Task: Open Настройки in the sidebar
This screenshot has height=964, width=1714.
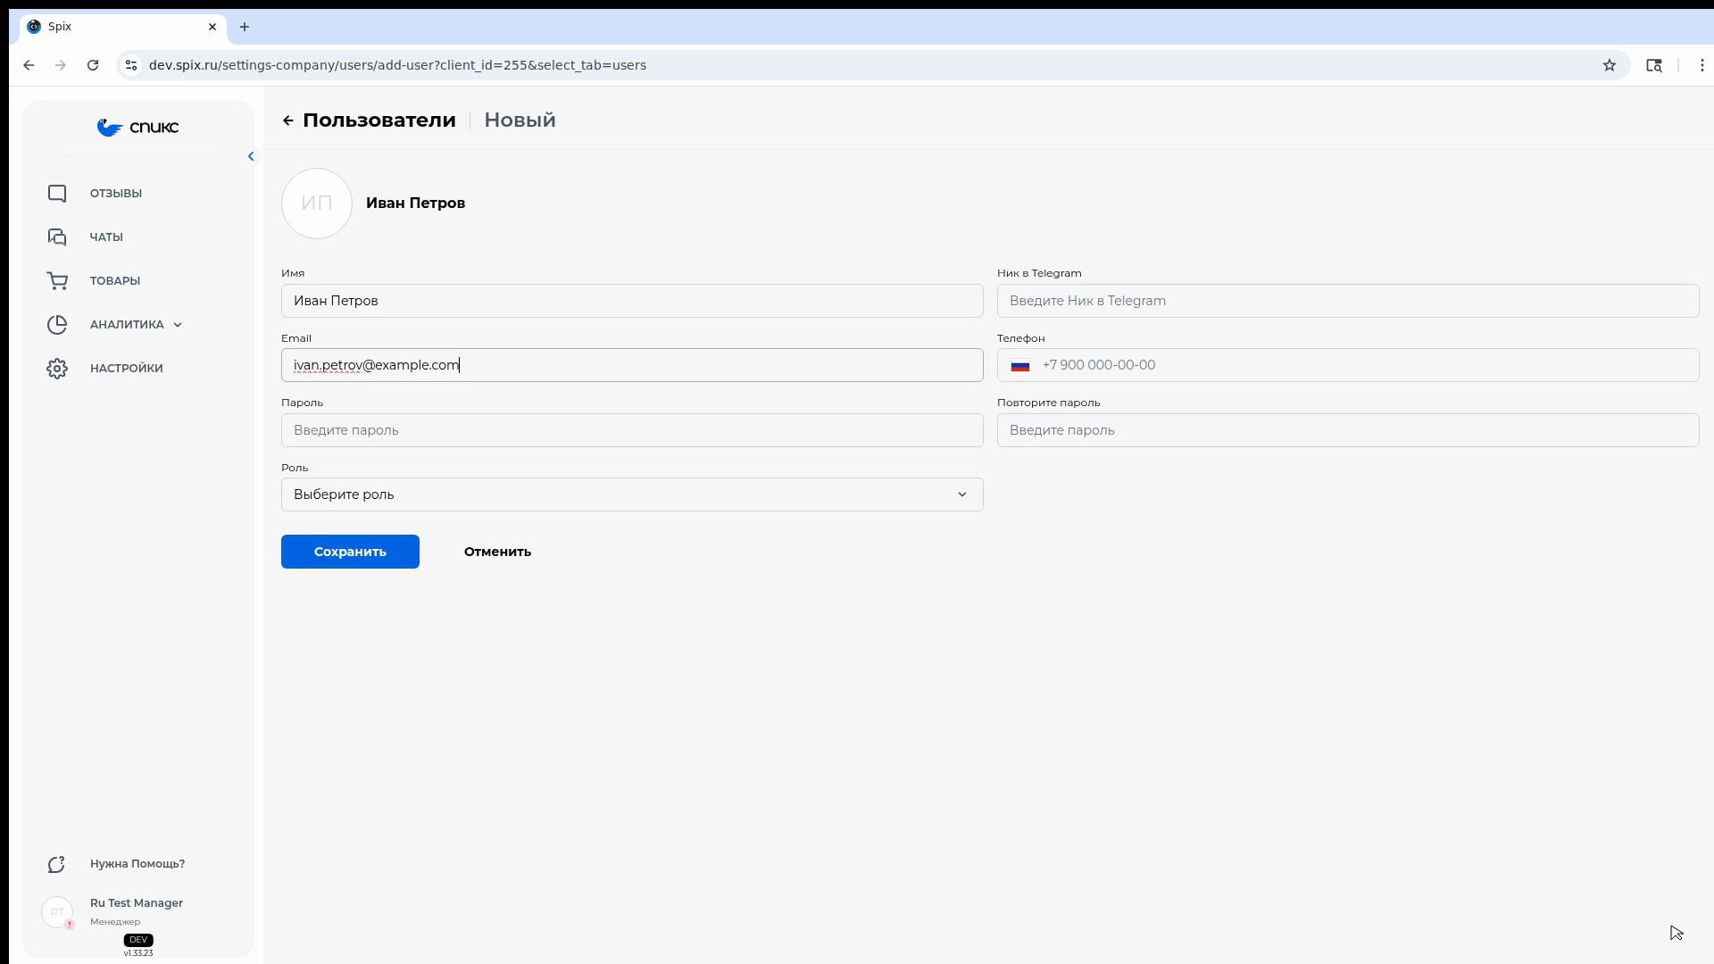Action: pyautogui.click(x=127, y=369)
